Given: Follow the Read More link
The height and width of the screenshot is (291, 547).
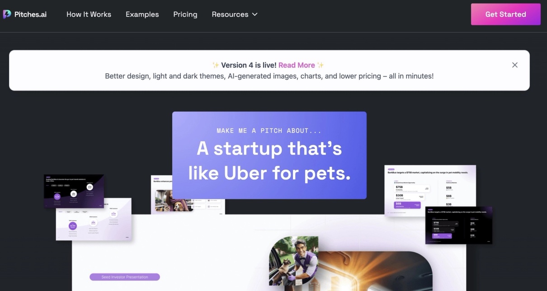Looking at the screenshot, I should [x=297, y=65].
